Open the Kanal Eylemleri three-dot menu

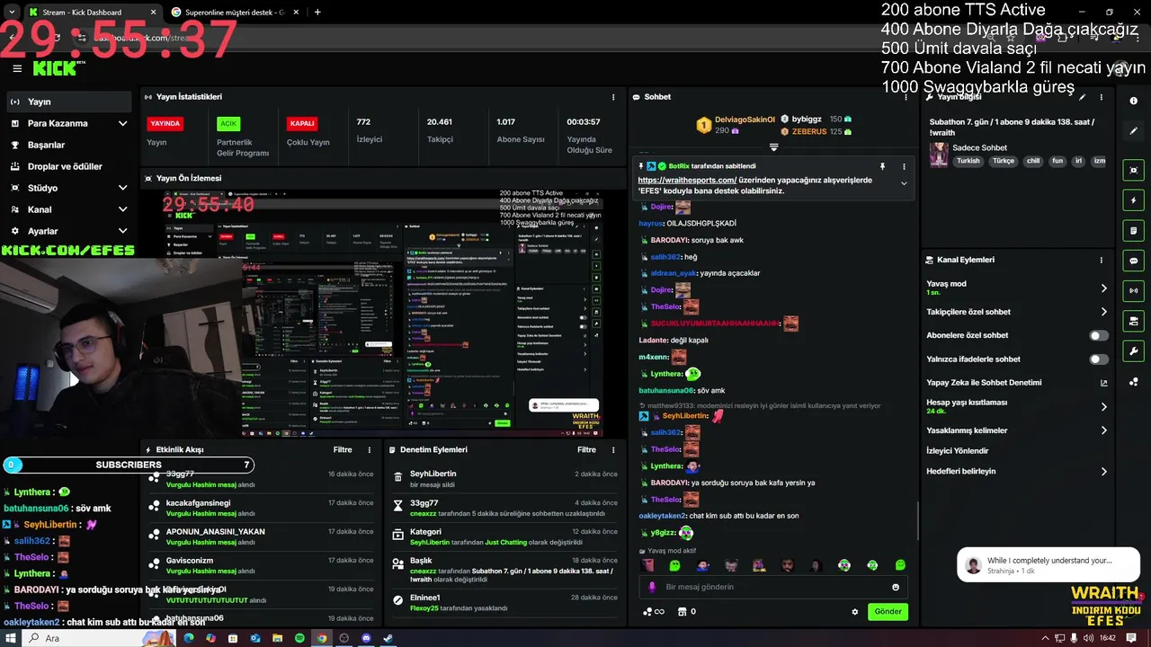click(1102, 260)
